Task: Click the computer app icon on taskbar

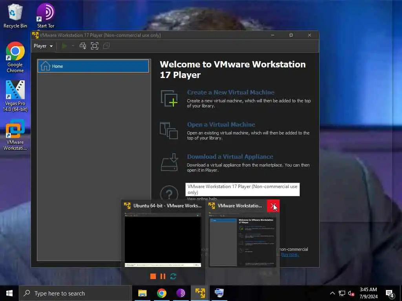Action: tap(219, 293)
